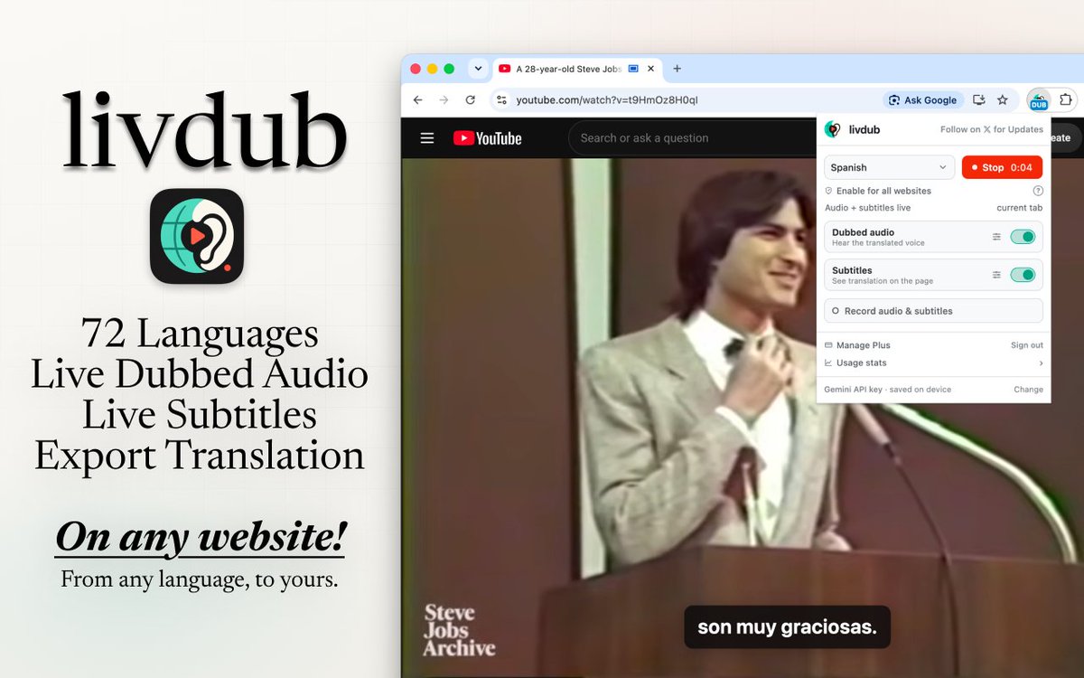Open a new browser tab
Screen dimensions: 1084x678
(x=677, y=69)
